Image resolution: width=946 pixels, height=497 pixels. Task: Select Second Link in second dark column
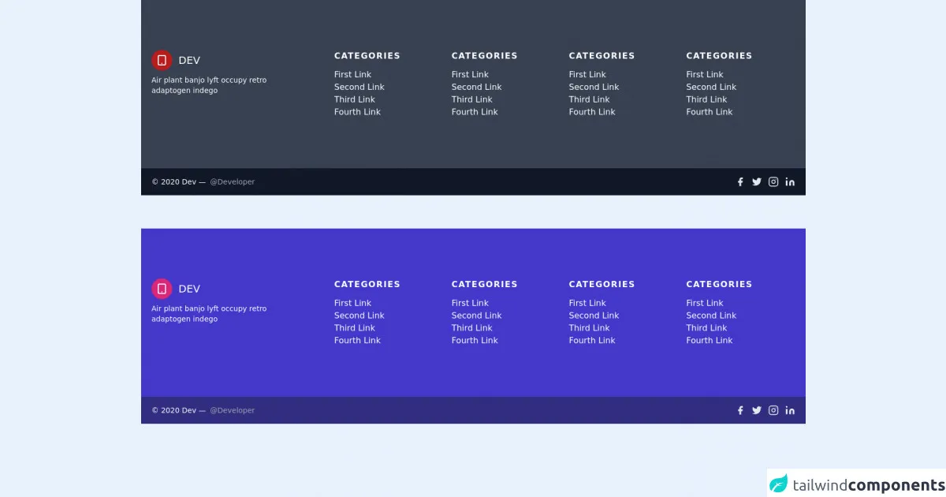click(x=476, y=88)
